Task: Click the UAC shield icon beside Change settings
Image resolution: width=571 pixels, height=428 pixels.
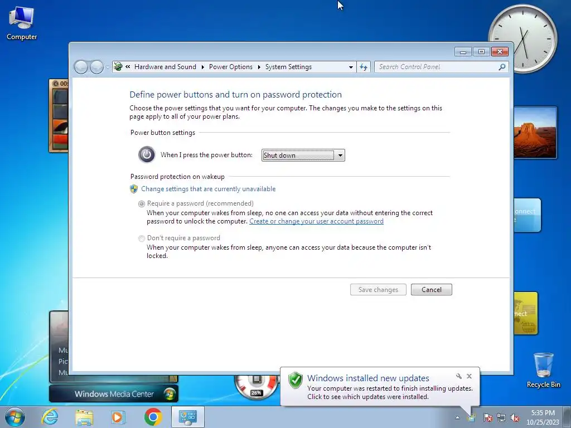Action: pyautogui.click(x=134, y=189)
